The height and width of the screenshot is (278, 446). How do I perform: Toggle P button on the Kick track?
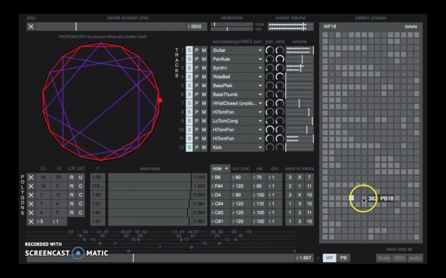click(x=197, y=147)
